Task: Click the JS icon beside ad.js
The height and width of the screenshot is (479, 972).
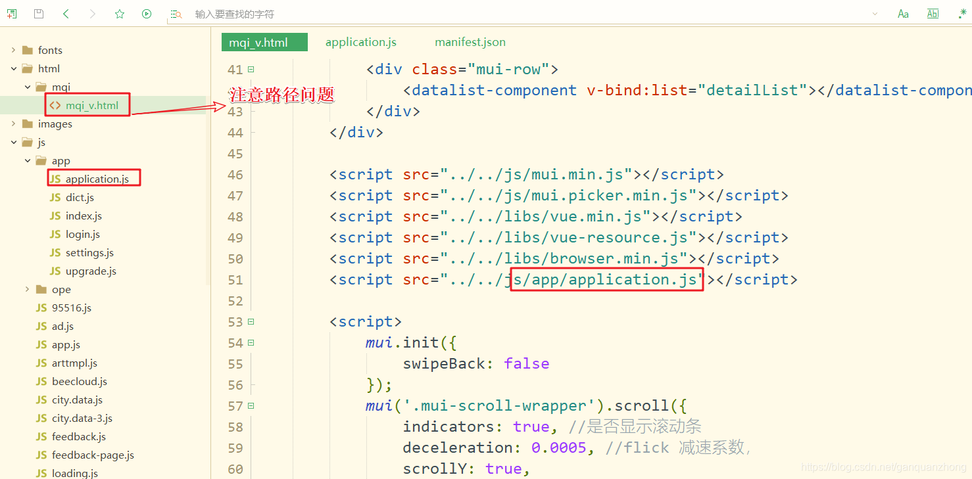Action: tap(41, 326)
